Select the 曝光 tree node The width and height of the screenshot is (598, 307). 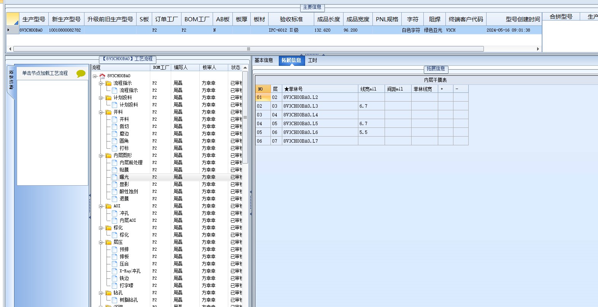click(124, 177)
